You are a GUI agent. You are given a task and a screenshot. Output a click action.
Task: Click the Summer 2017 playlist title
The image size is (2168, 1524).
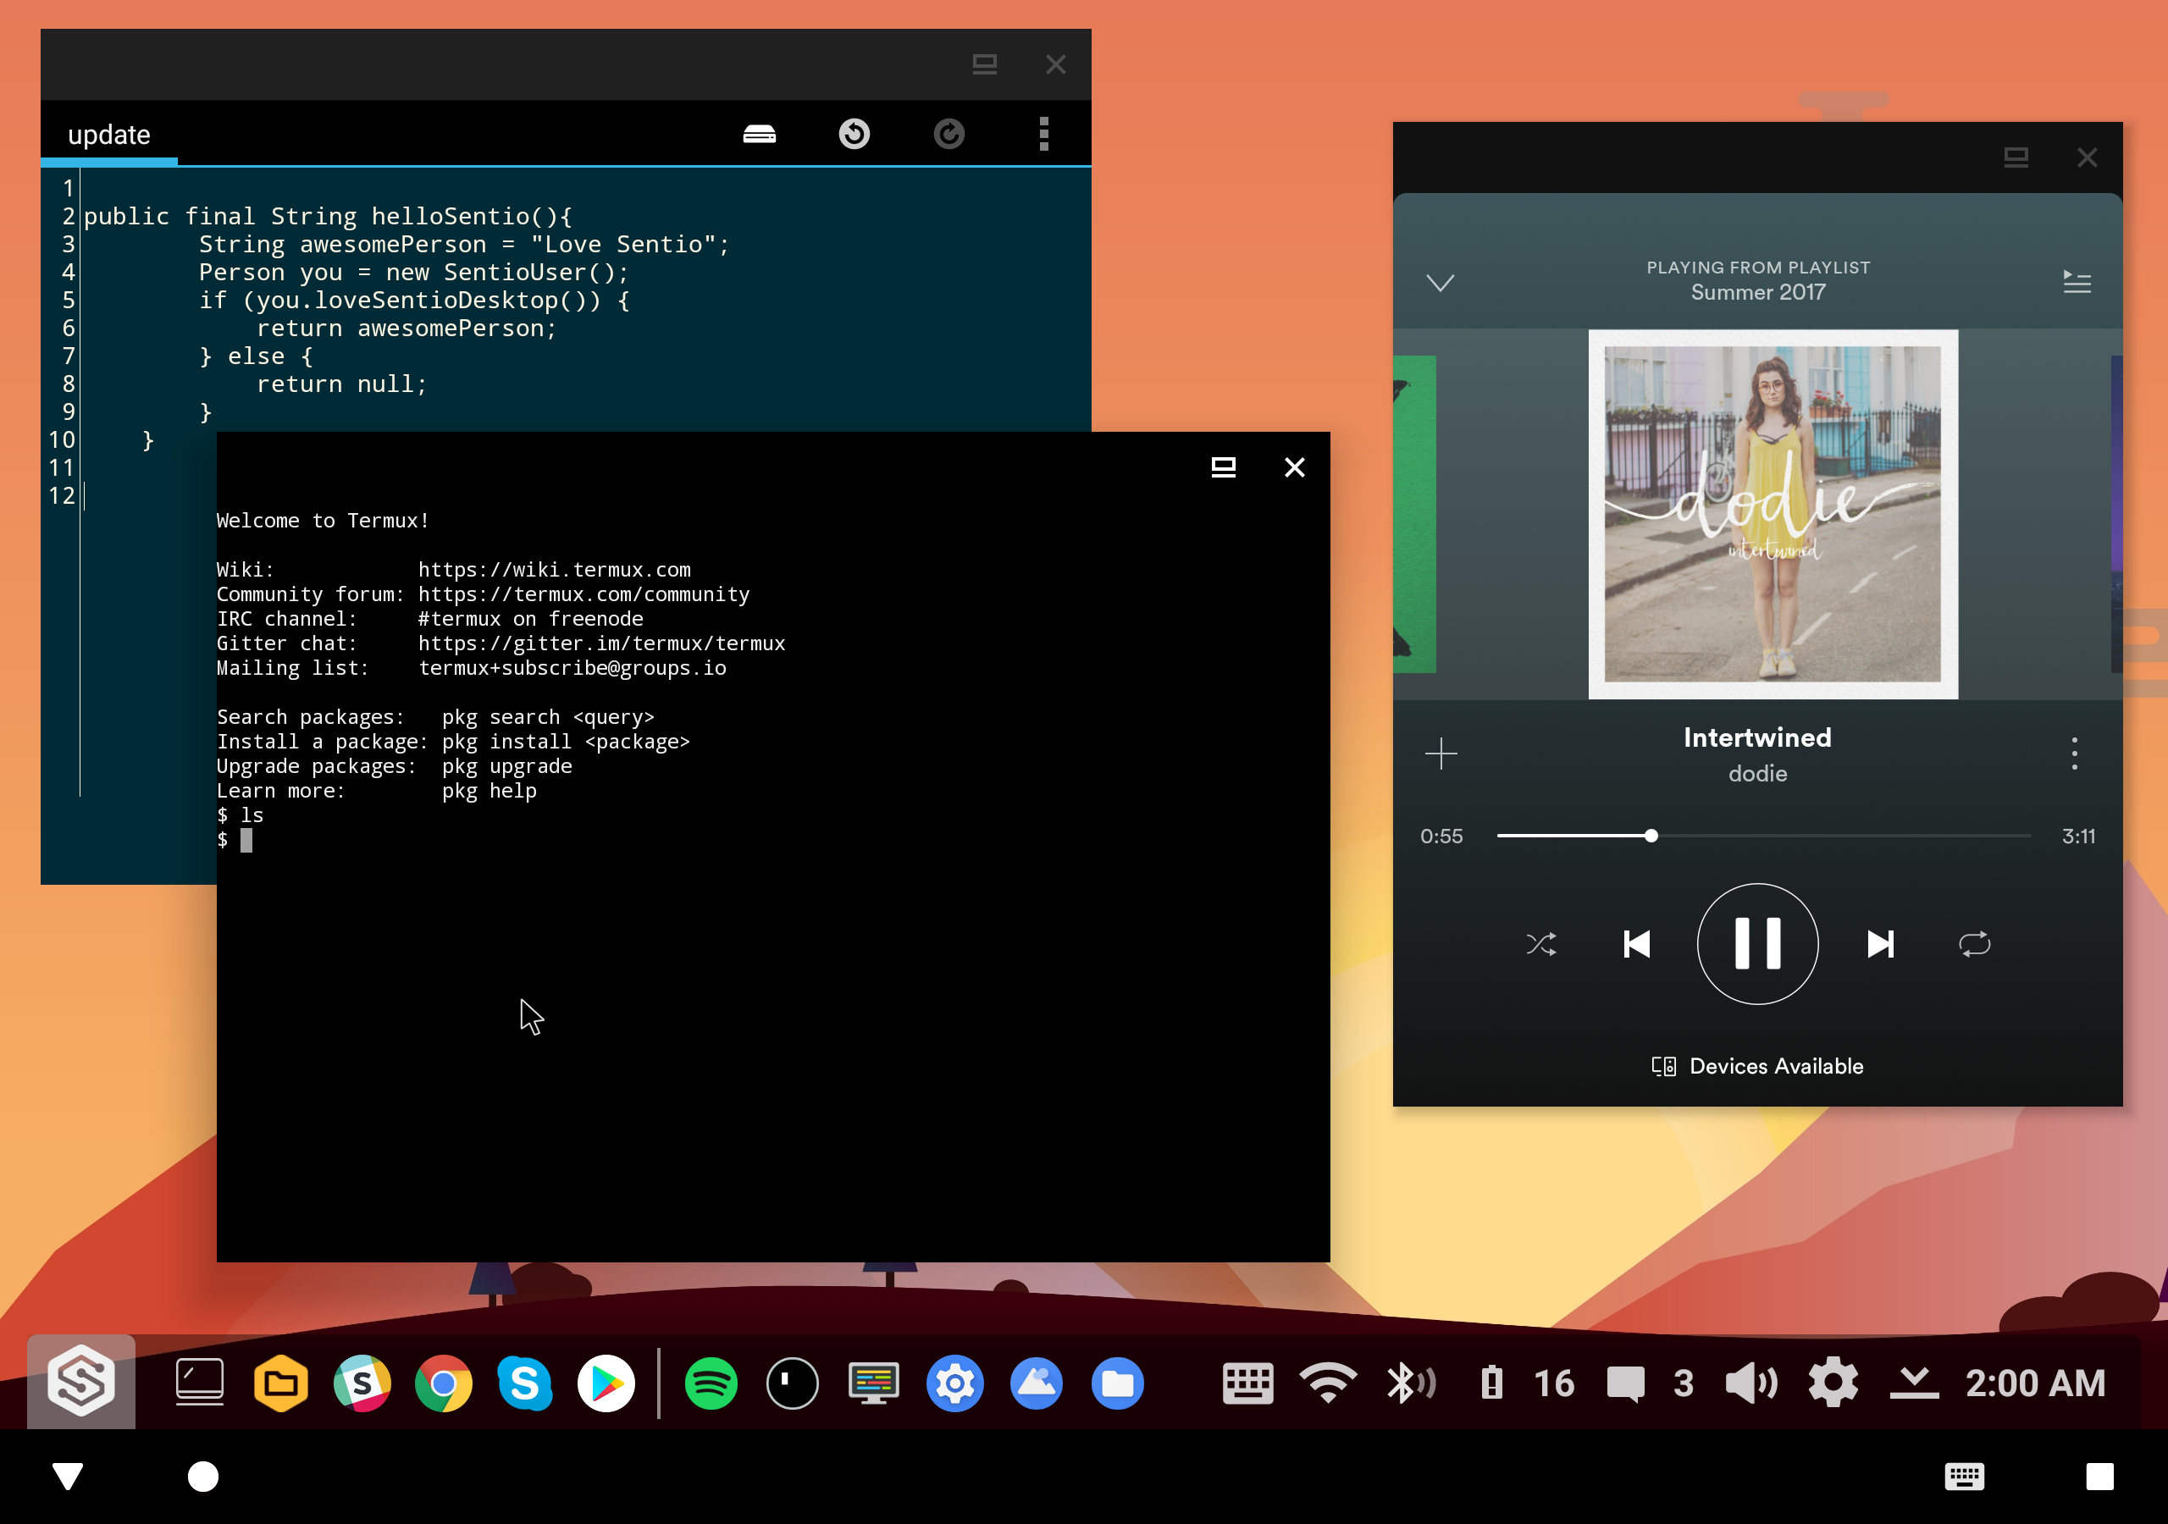[x=1757, y=293]
